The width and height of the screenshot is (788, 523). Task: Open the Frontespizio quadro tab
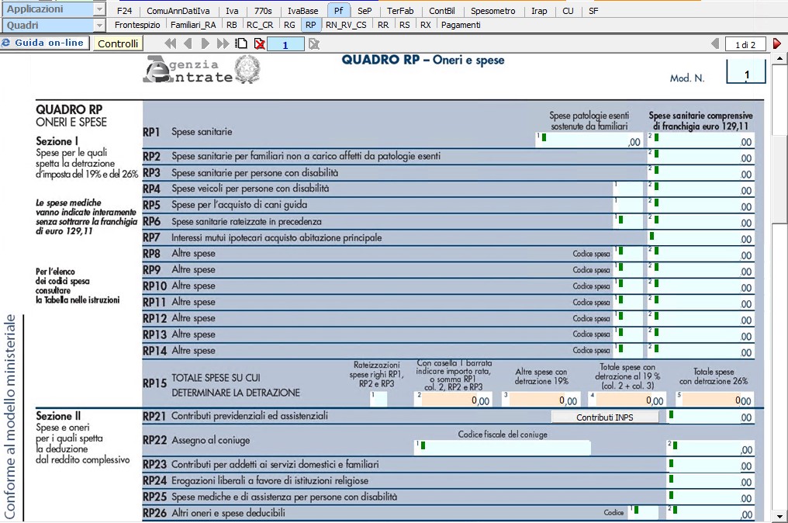137,25
